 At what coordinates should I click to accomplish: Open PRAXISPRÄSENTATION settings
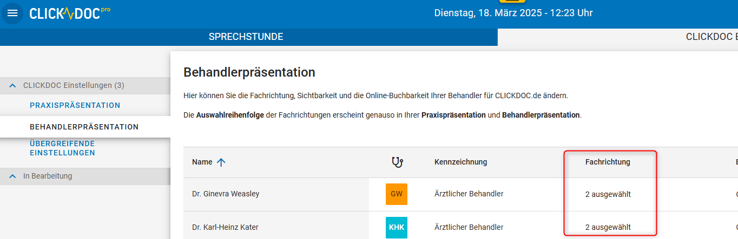(75, 105)
